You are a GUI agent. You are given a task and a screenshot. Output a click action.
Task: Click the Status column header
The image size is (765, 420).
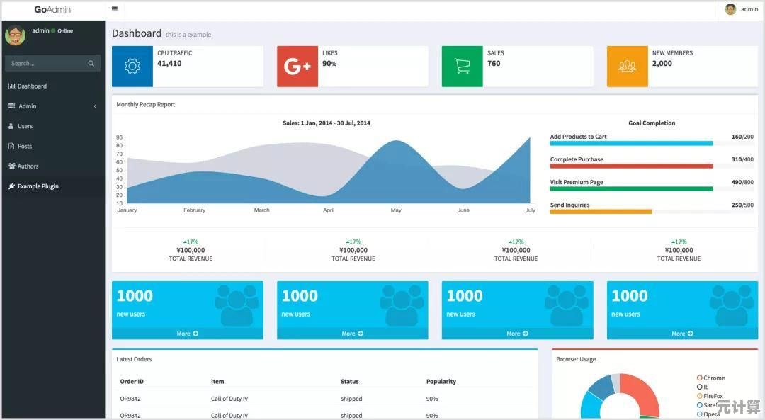(x=349, y=382)
